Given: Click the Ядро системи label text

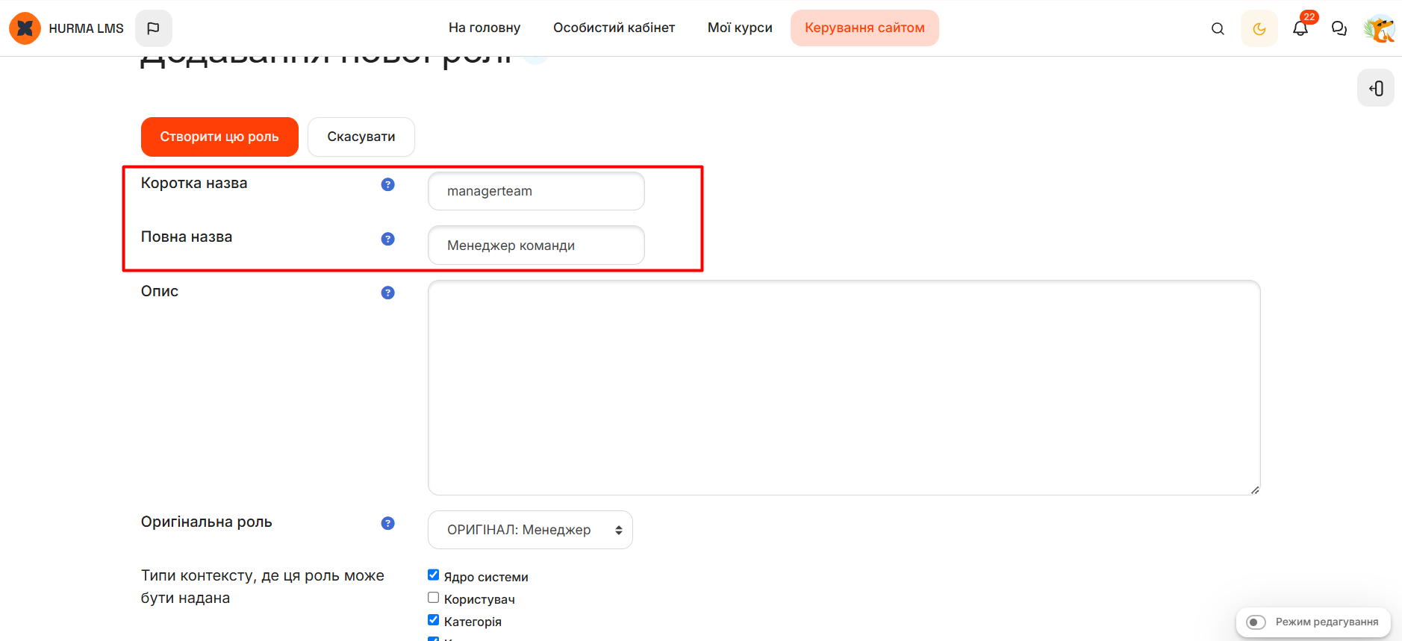Looking at the screenshot, I should pyautogui.click(x=486, y=577).
